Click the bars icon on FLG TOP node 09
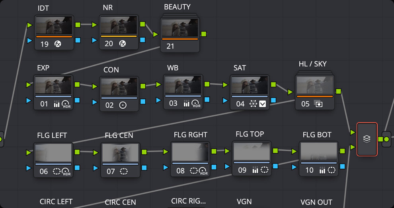The width and height of the screenshot is (394, 208). 255,170
